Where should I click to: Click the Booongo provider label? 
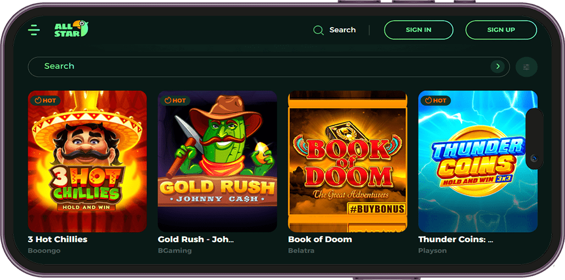click(44, 251)
